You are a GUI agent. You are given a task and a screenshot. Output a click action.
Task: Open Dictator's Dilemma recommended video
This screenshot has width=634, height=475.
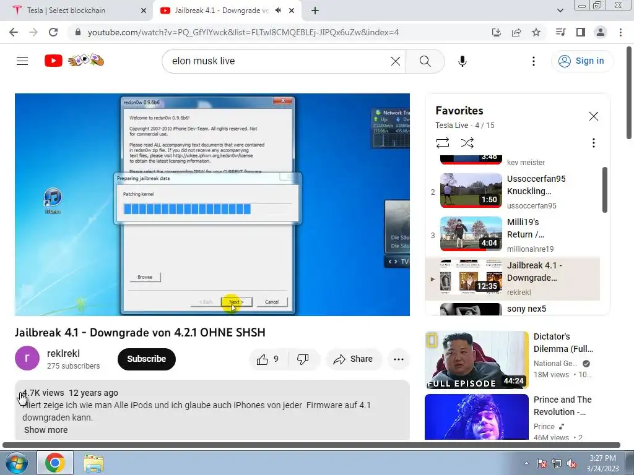tap(476, 360)
